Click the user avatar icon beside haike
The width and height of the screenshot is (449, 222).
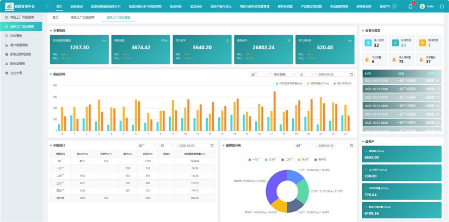[x=422, y=6]
